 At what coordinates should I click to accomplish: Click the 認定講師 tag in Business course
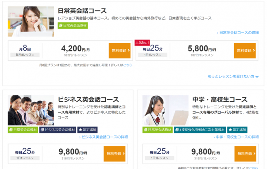click(88, 130)
